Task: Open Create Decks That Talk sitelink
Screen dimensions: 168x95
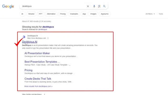Action: 38,79
